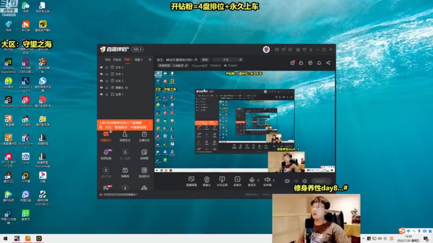Edit the stream title with 修改 button
Viewport: 433px width, 243px height.
pyautogui.click(x=205, y=60)
